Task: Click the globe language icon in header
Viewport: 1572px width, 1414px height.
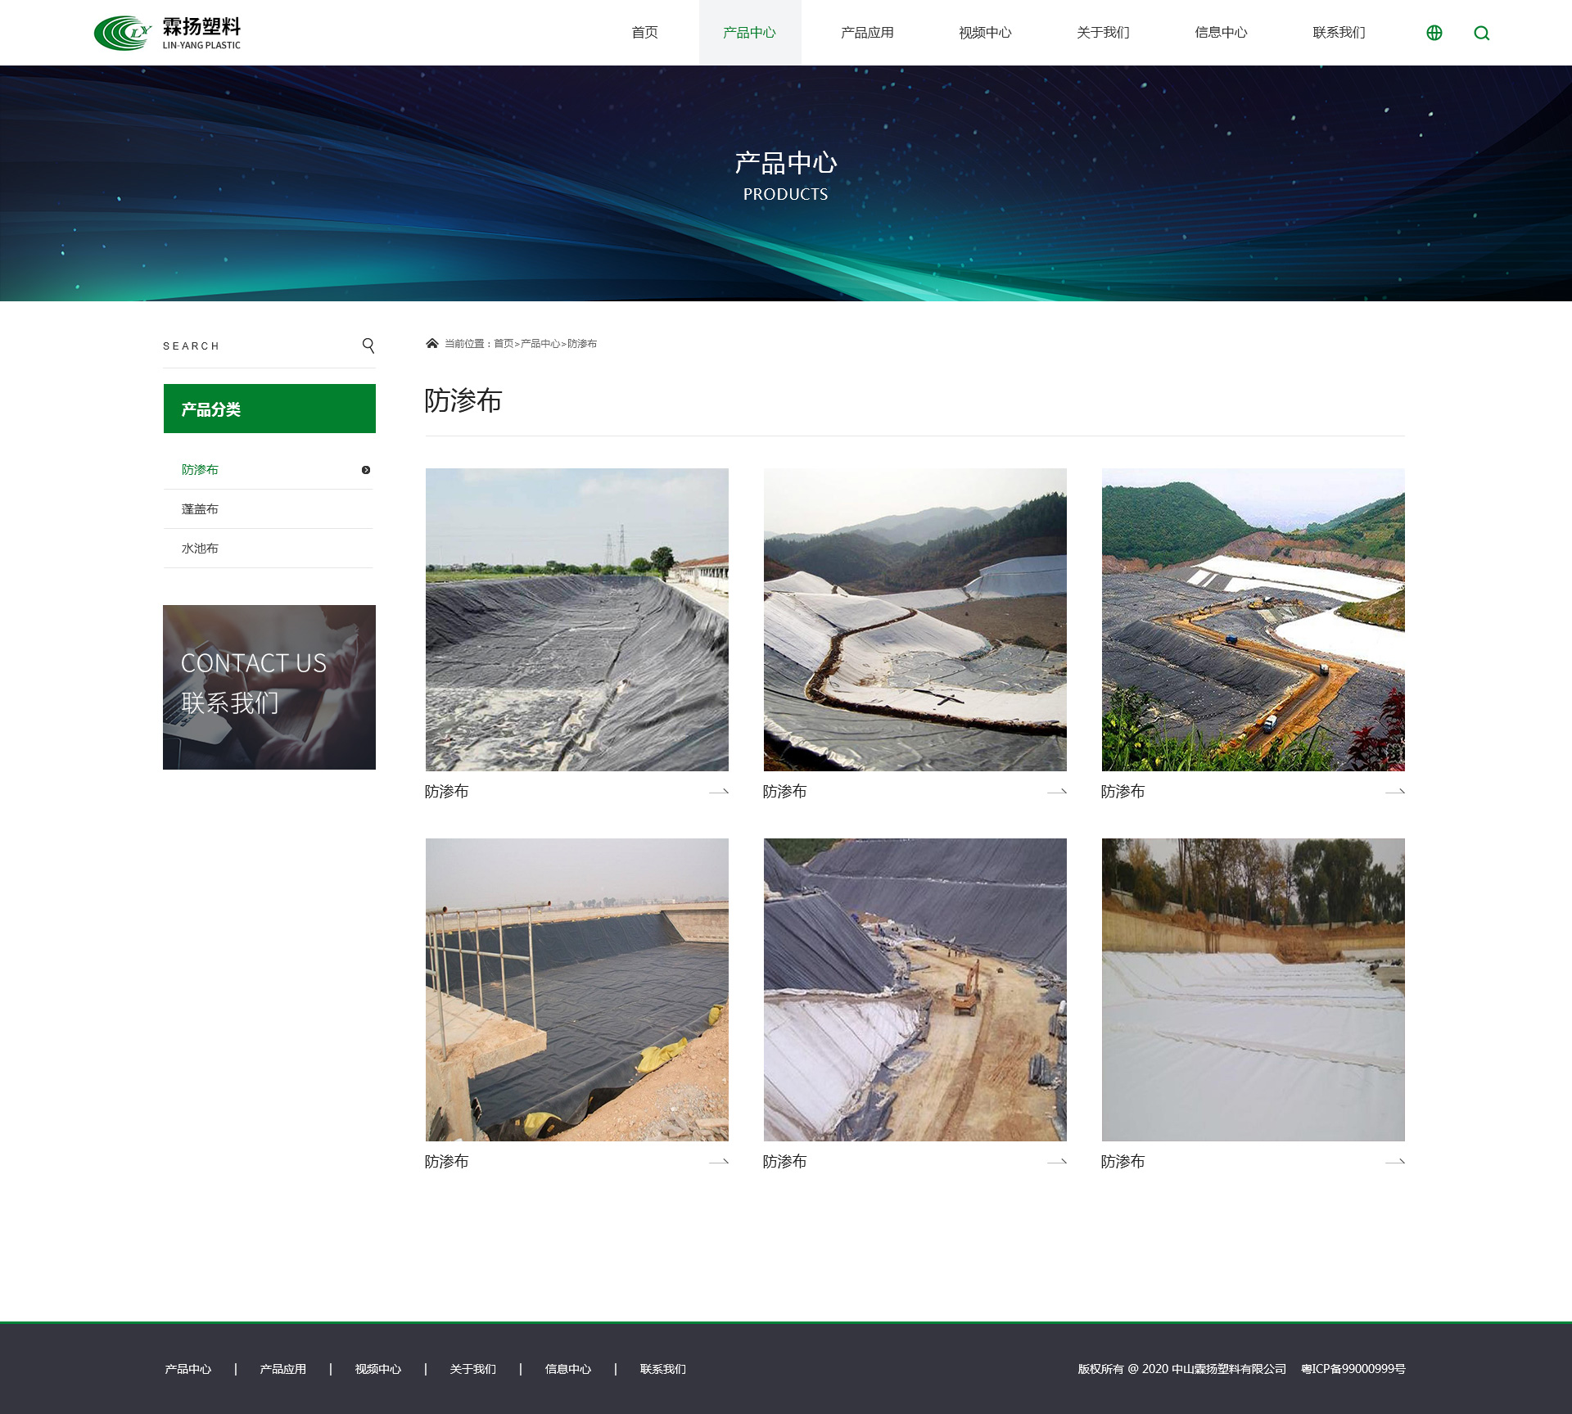Action: point(1434,33)
